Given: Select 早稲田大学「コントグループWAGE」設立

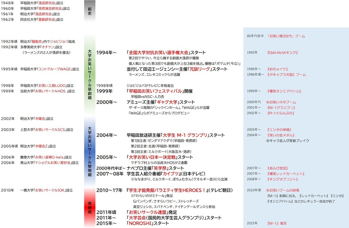Looking at the screenshot, I should pos(40,69).
